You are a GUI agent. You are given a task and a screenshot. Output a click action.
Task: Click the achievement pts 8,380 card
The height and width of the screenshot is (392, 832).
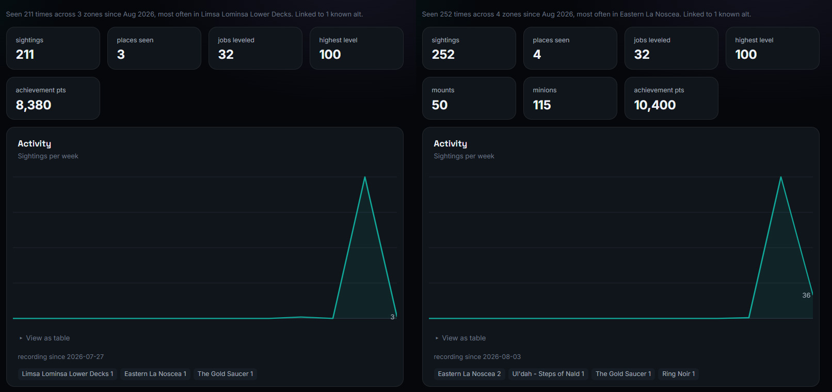(x=53, y=99)
